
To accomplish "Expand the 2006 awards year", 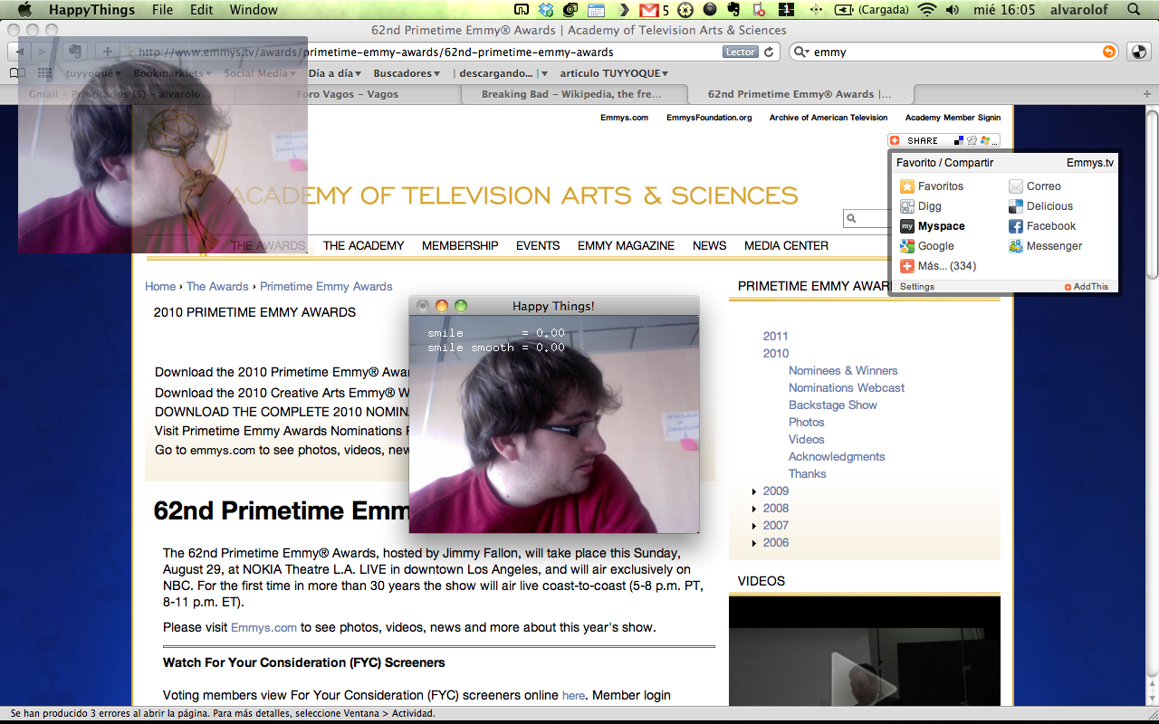I will coord(755,543).
